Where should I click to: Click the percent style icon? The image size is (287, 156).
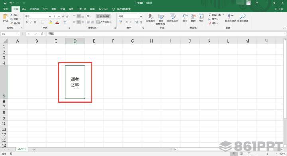[x=127, y=22]
